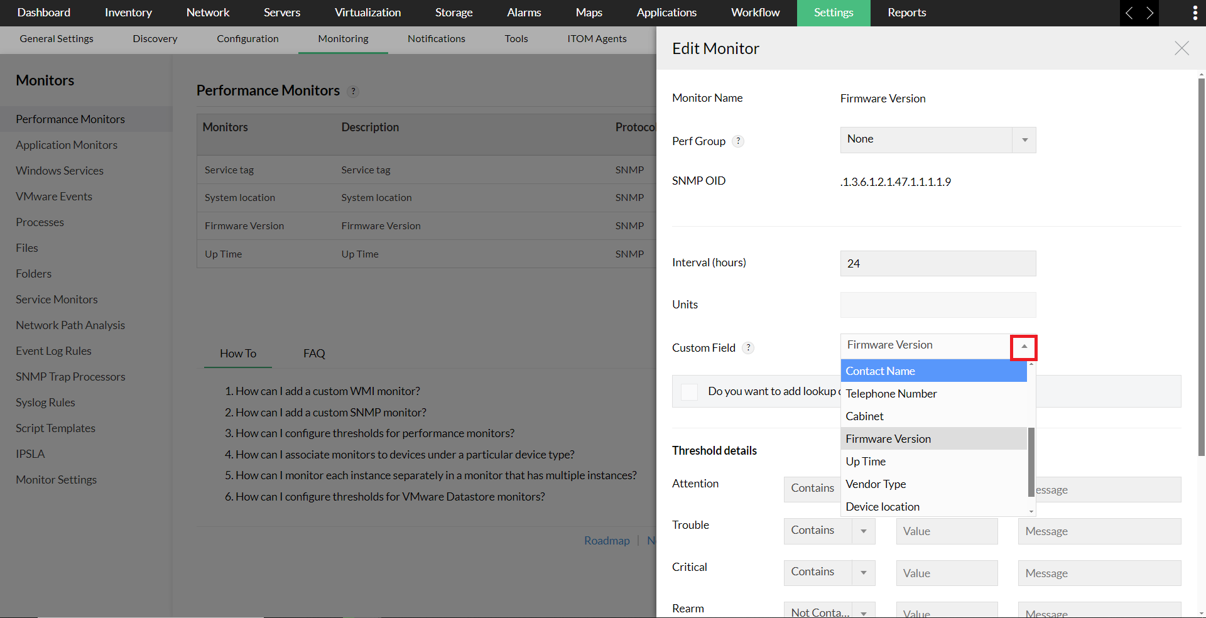Check the lookup checkbox below Custom Field

click(x=689, y=391)
